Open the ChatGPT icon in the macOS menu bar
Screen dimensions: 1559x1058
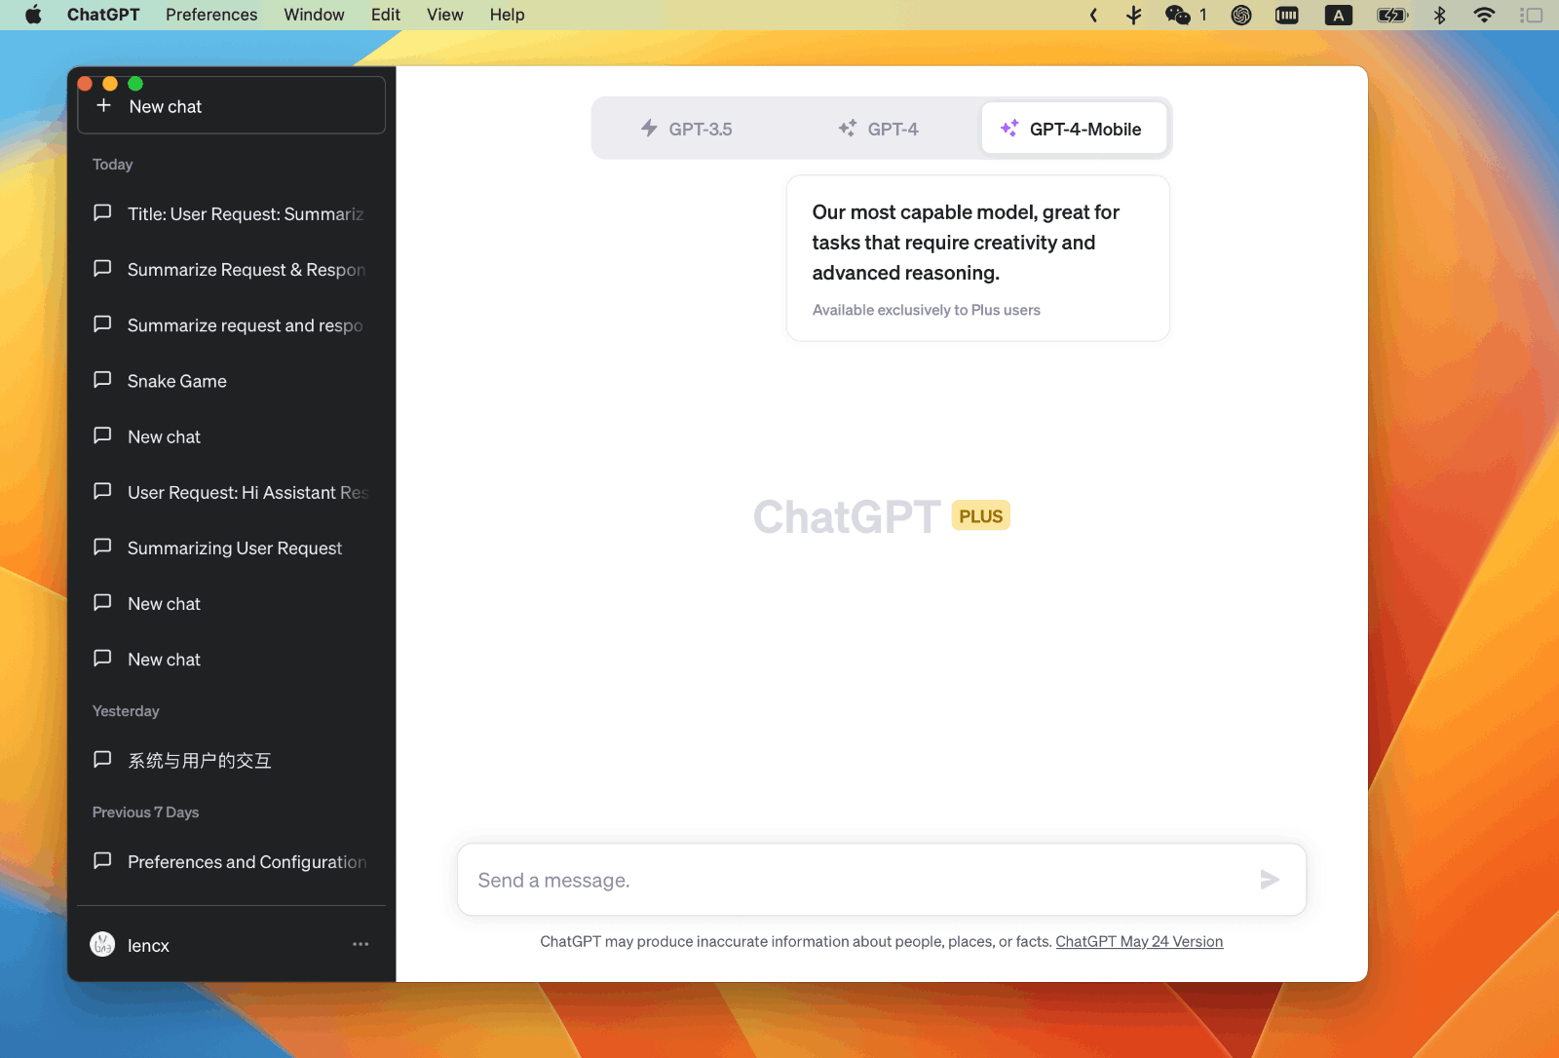[1240, 15]
